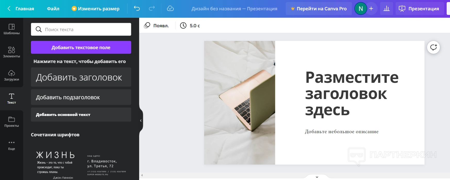
Task: Open the Изменить размер resize dropdown
Action: (x=96, y=8)
